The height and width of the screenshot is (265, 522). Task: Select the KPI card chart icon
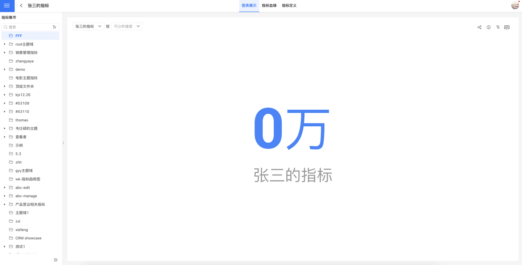(x=507, y=27)
